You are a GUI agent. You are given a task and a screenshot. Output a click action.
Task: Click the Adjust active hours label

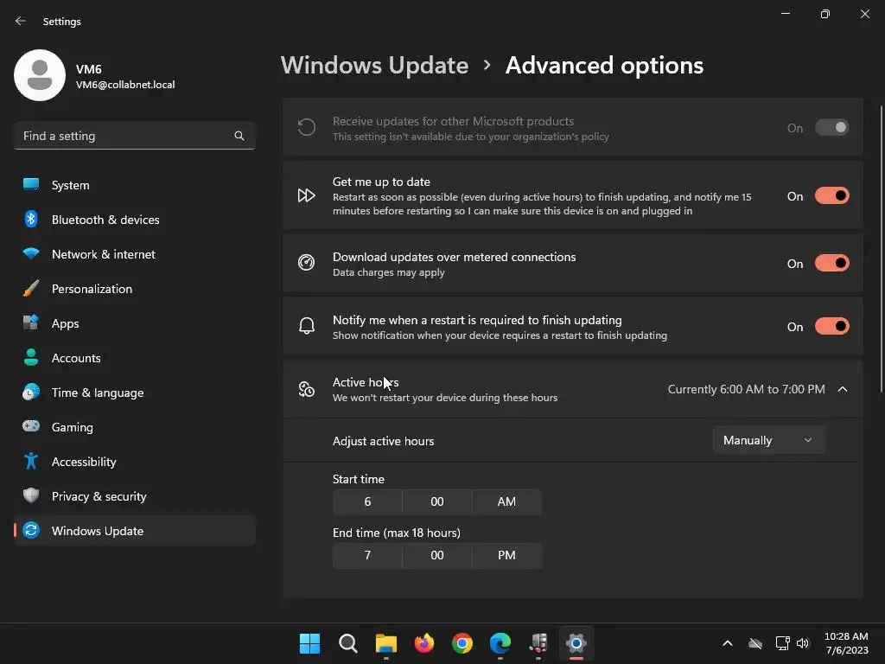pyautogui.click(x=383, y=441)
